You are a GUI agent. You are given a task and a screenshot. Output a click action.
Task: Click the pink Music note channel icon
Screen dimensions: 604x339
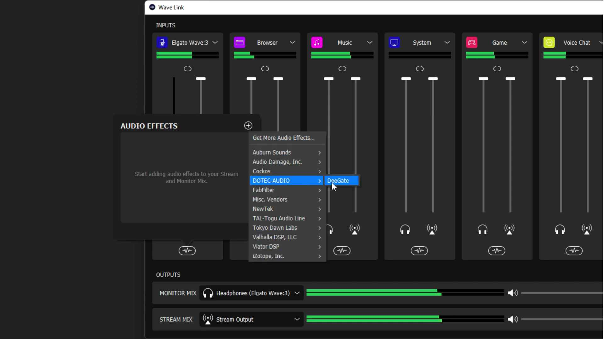pyautogui.click(x=317, y=42)
